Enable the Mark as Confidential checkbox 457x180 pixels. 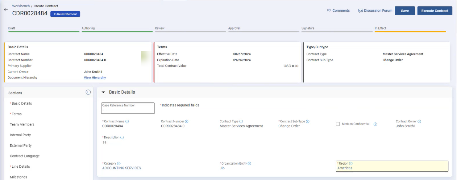(x=338, y=124)
